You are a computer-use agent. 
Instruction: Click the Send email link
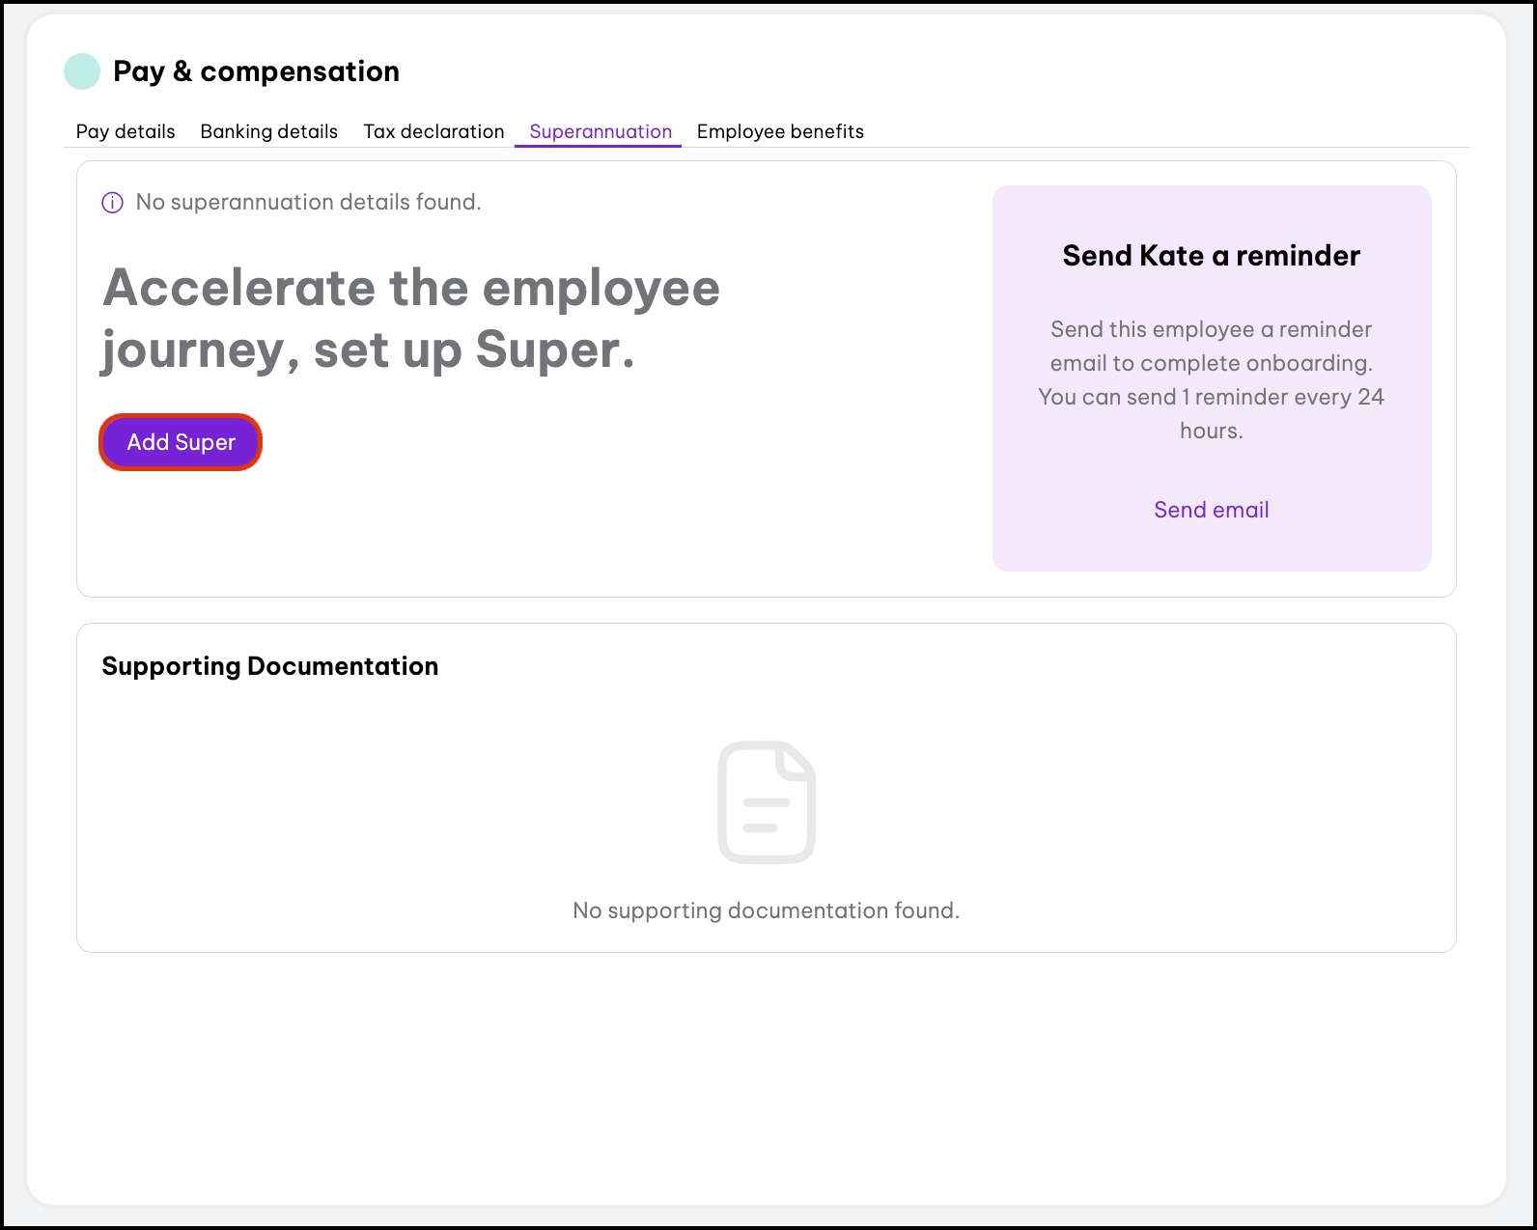(x=1211, y=510)
